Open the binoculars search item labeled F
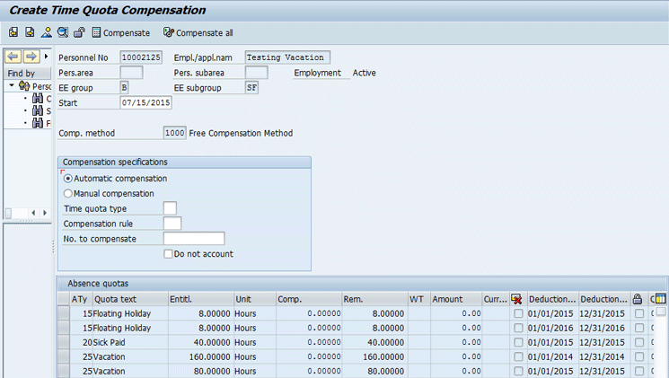The image size is (669, 378). 38,123
